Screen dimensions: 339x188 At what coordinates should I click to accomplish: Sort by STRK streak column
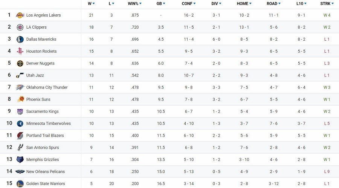[x=327, y=3]
